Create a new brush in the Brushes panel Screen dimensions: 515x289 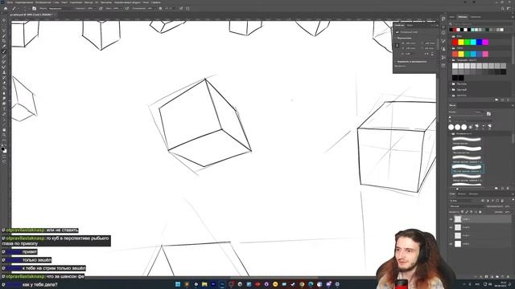(502, 189)
